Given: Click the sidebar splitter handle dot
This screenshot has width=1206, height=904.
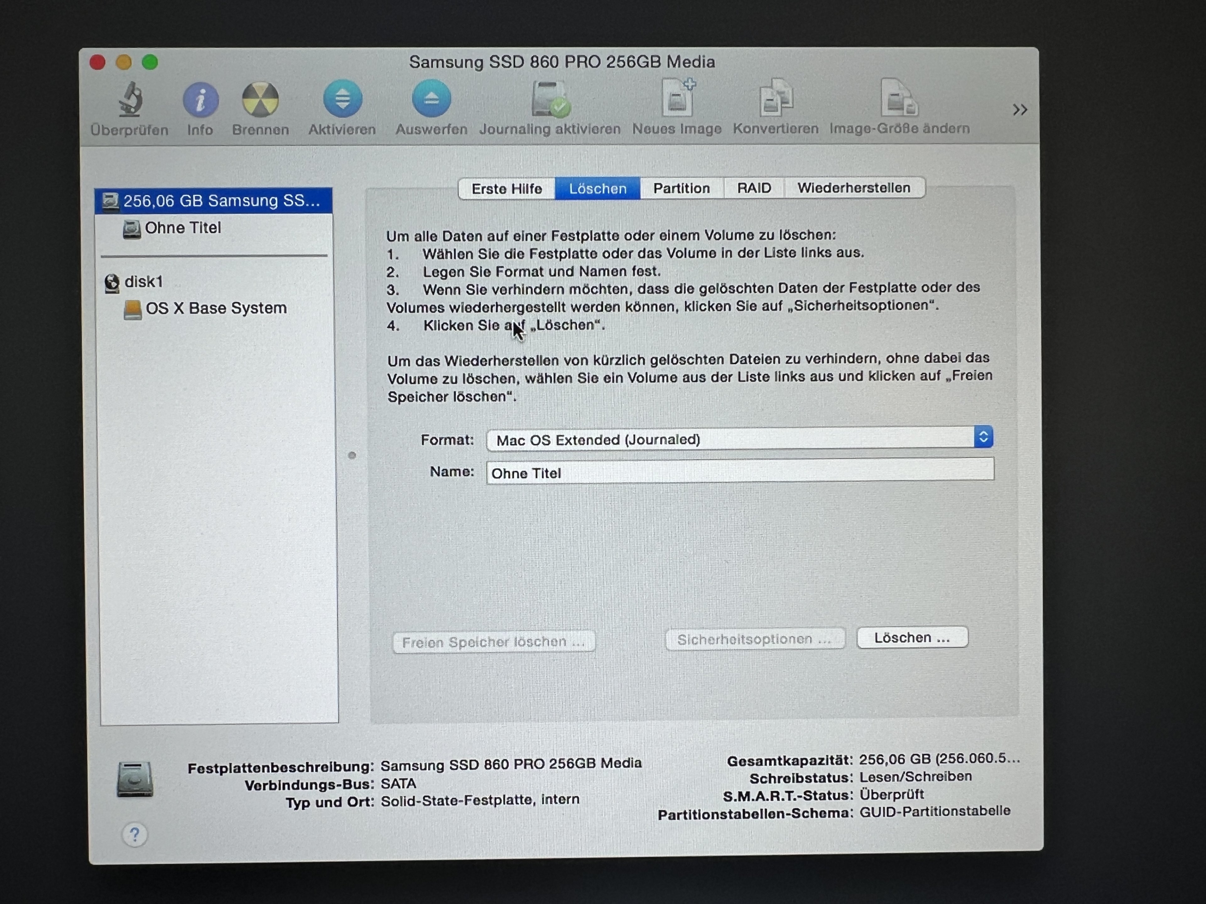Looking at the screenshot, I should click(352, 455).
